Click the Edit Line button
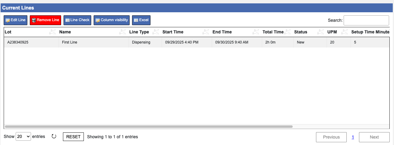Viewport: 394px width, 145px height. point(15,20)
